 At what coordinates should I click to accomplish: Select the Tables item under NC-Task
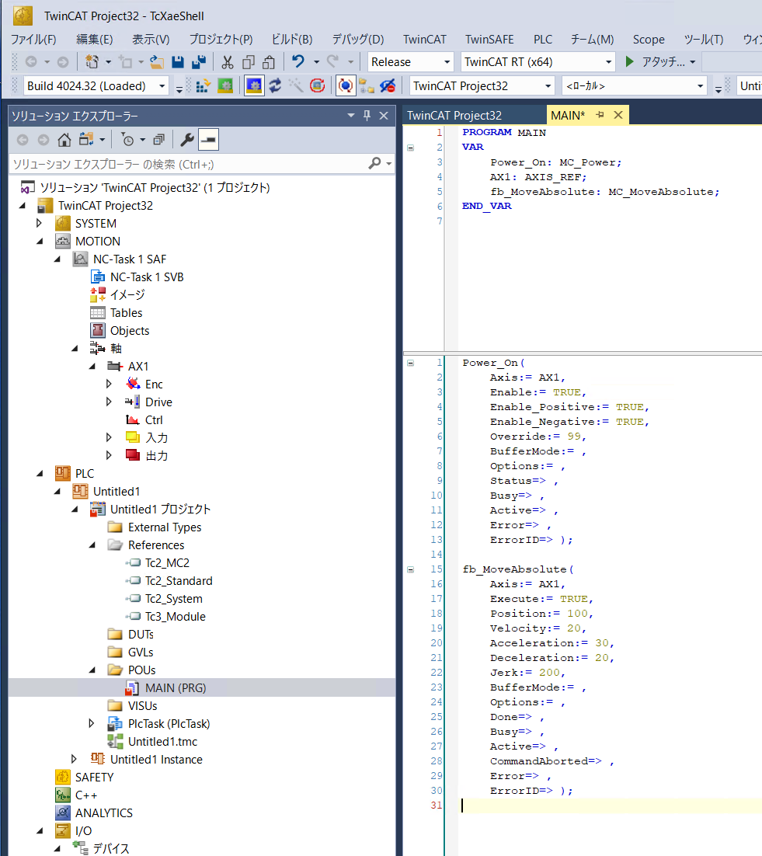tap(126, 313)
